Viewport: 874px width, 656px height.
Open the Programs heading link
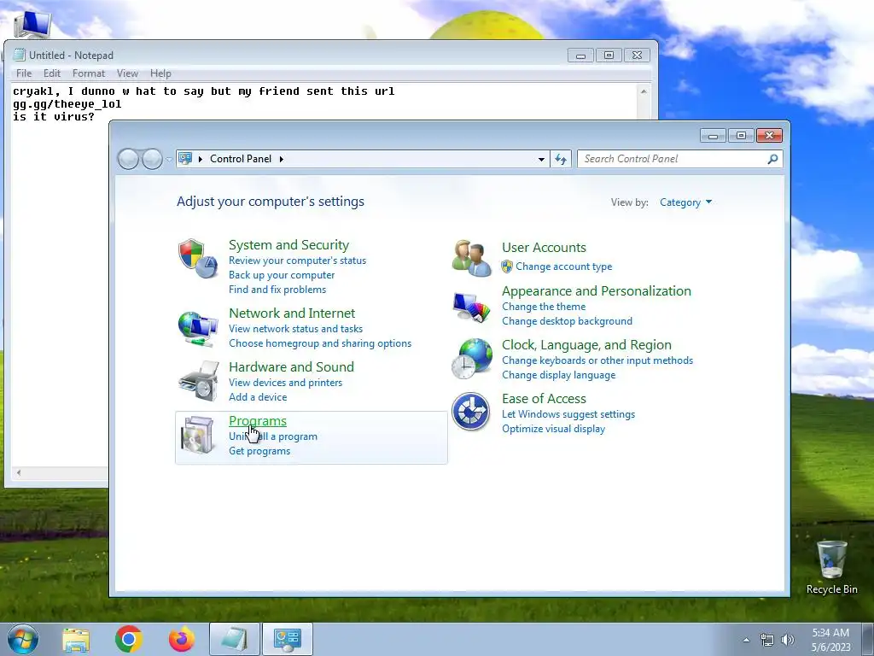[258, 420]
